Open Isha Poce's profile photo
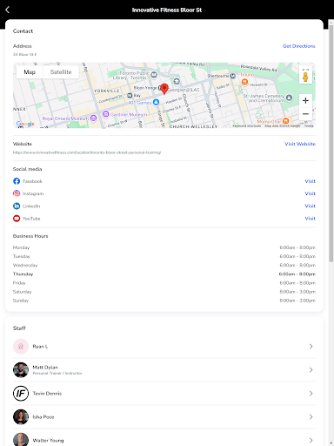Image resolution: width=334 pixels, height=446 pixels. (x=21, y=417)
